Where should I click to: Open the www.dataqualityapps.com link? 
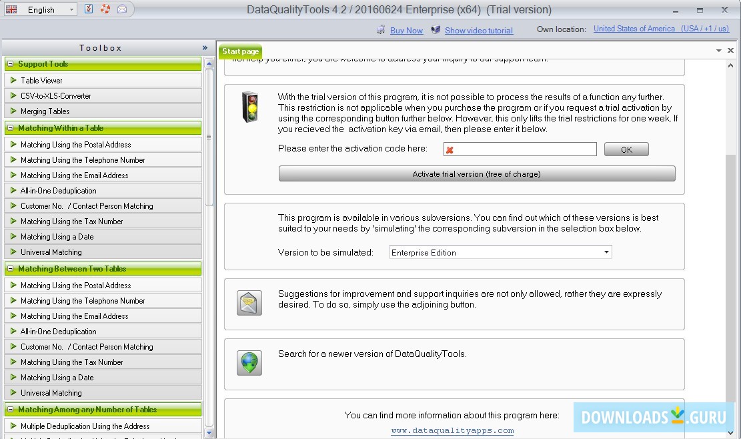point(452,430)
